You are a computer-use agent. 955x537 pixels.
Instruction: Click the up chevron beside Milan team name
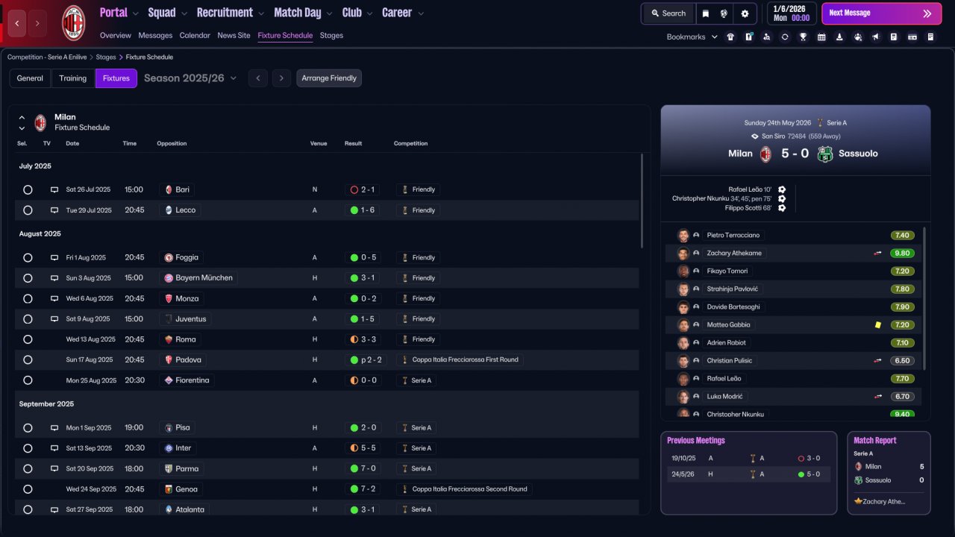(x=22, y=118)
